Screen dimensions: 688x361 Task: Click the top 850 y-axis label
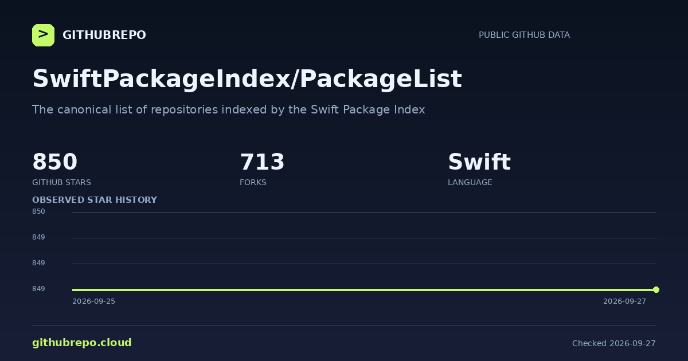tap(38, 211)
